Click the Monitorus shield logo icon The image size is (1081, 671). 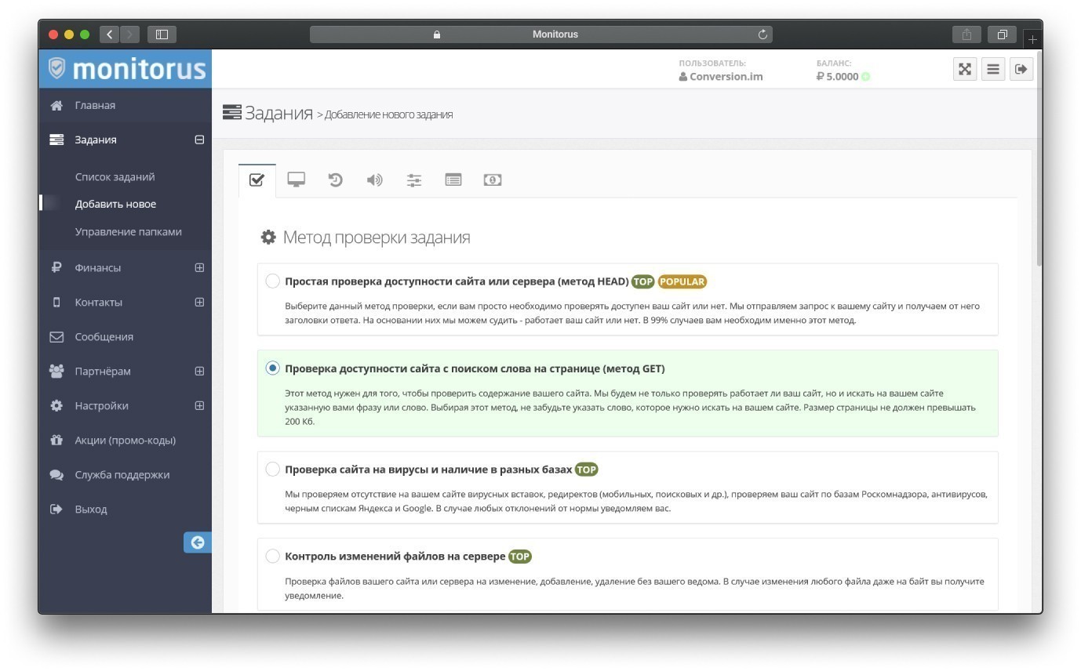(56, 68)
